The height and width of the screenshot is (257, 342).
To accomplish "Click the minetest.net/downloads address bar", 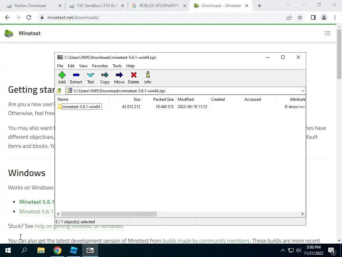I will pyautogui.click(x=73, y=17).
